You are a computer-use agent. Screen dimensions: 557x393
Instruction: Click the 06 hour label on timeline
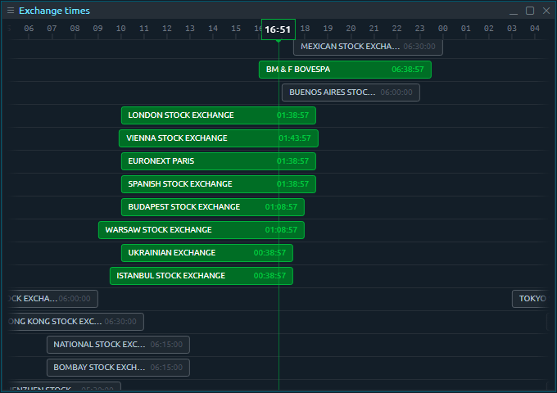29,29
